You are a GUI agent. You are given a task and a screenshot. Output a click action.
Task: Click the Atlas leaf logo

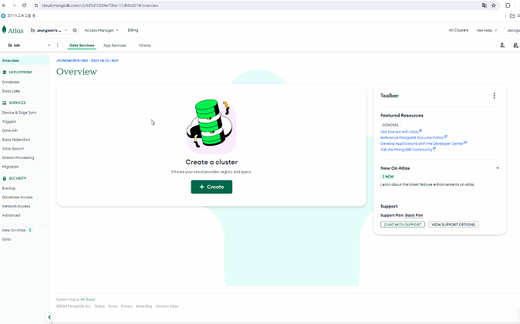pos(5,30)
